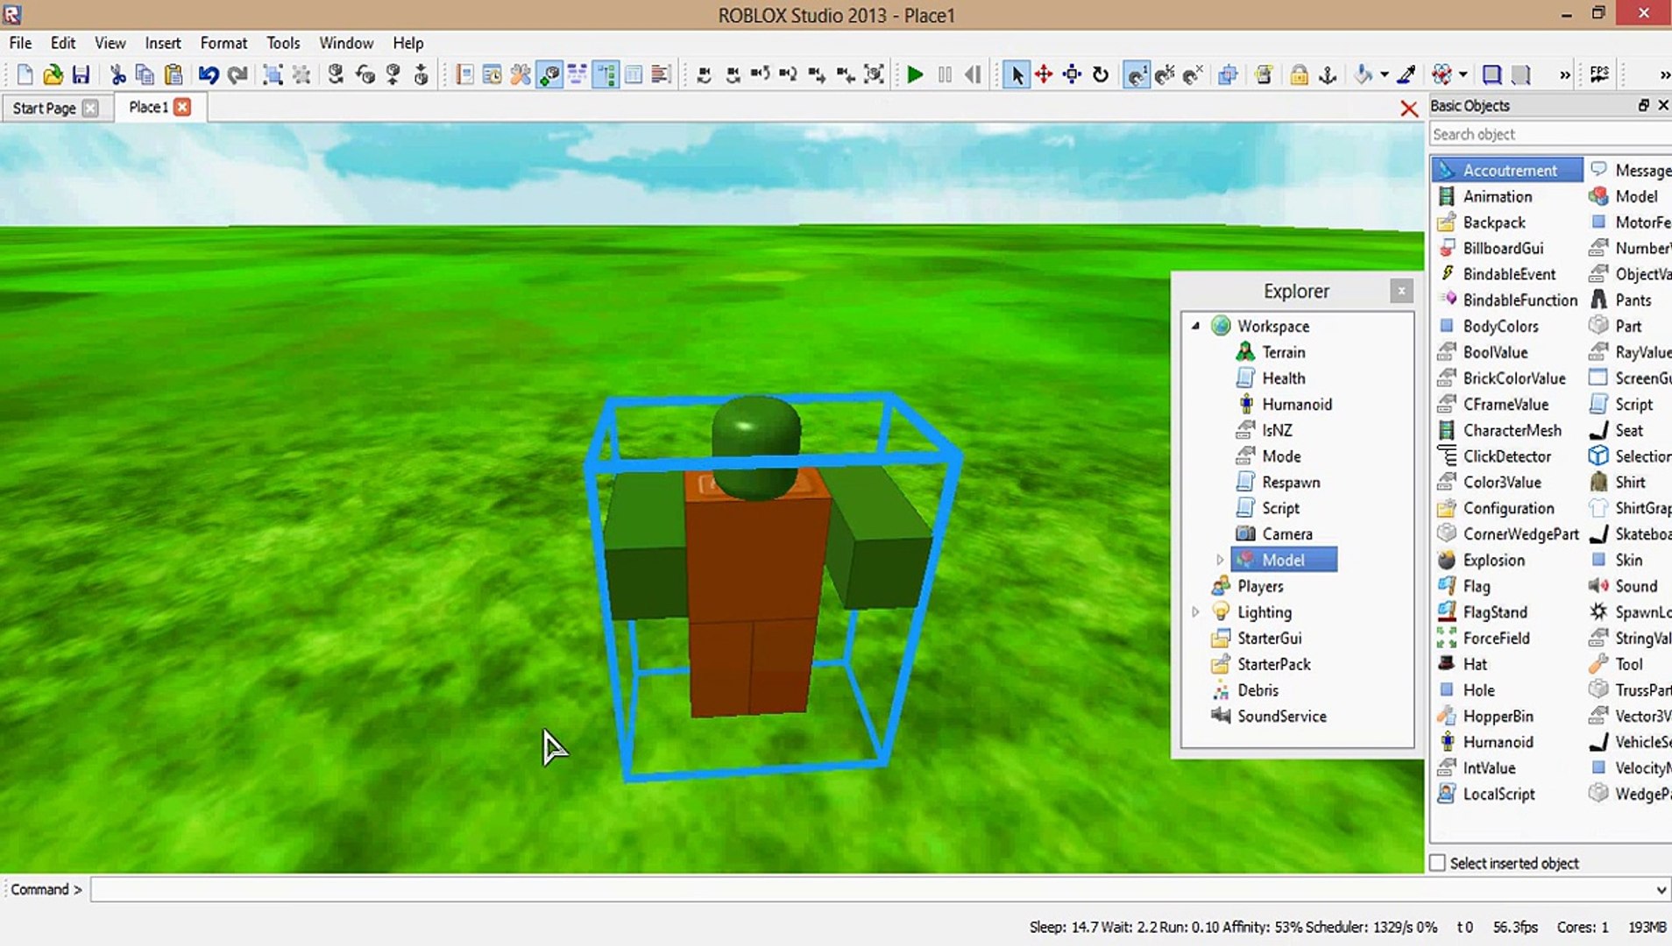Viewport: 1672px width, 946px height.
Task: Select Humanoid in the Explorer tree
Action: click(x=1296, y=404)
